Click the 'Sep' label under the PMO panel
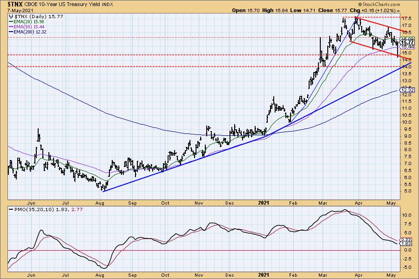This screenshot has width=419, height=279. [132, 275]
